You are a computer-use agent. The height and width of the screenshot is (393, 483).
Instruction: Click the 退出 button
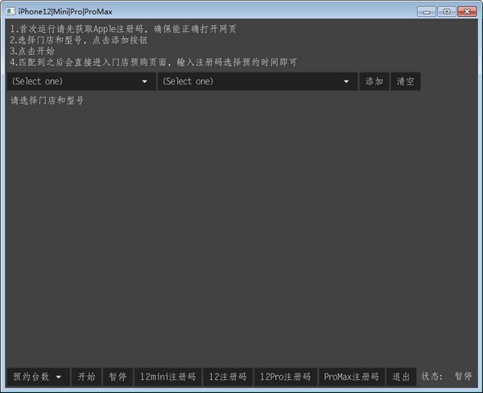tap(401, 377)
